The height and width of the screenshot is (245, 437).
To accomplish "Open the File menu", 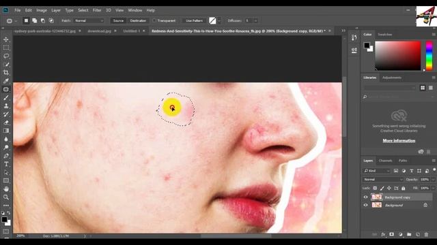I will click(18, 10).
